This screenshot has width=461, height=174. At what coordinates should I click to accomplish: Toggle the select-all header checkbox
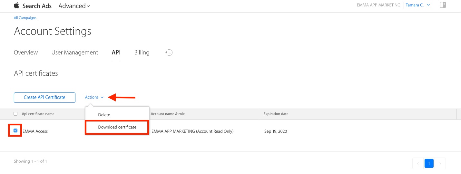click(15, 114)
